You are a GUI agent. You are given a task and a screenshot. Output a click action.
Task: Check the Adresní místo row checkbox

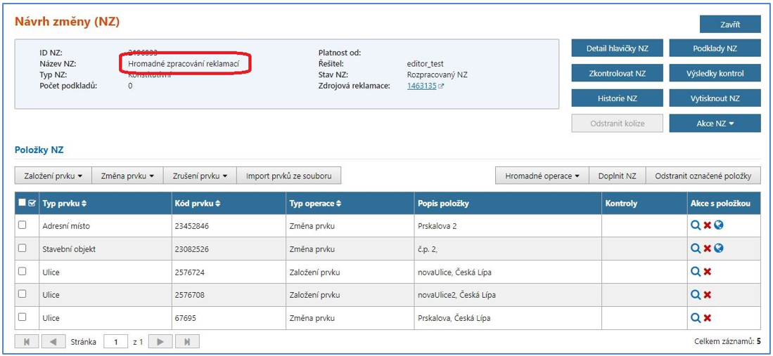(23, 225)
